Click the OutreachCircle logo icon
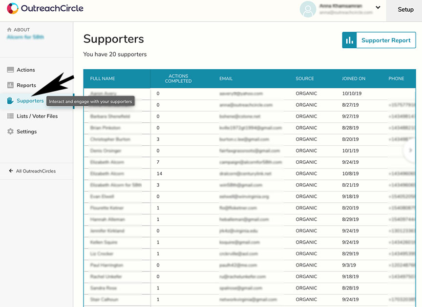This screenshot has width=422, height=307. click(x=13, y=8)
